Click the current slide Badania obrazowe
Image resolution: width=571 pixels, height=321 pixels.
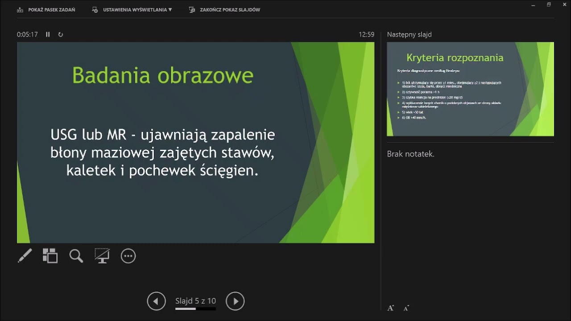click(x=195, y=143)
